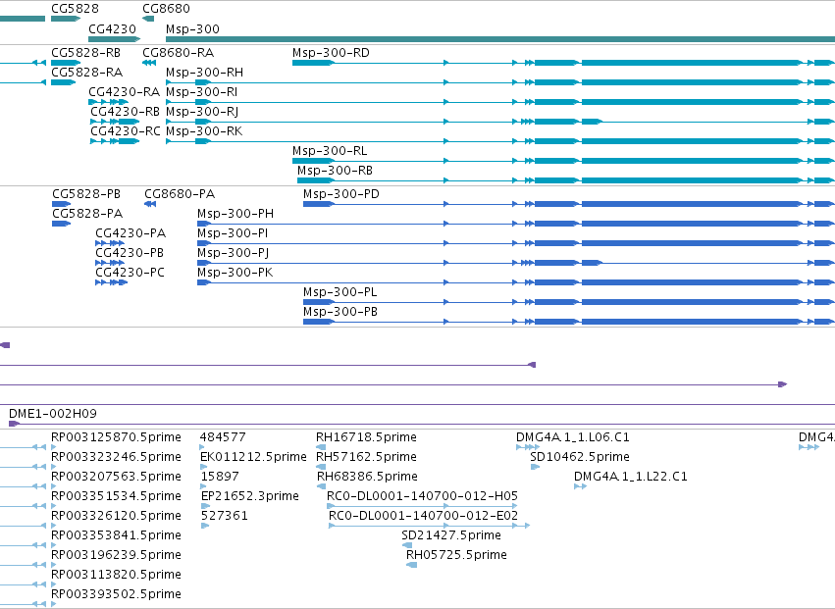Viewport: 835px width, 609px height.
Task: Open the Msp-300-PL protein label
Action: (x=340, y=293)
